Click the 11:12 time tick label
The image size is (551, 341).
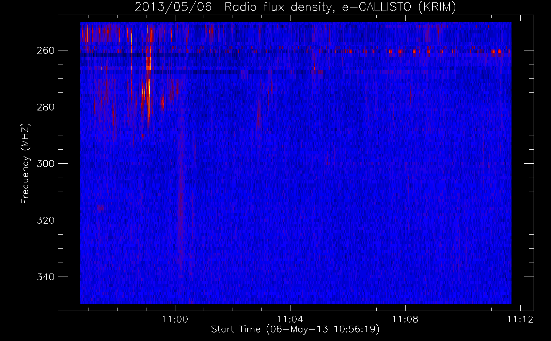(520, 320)
